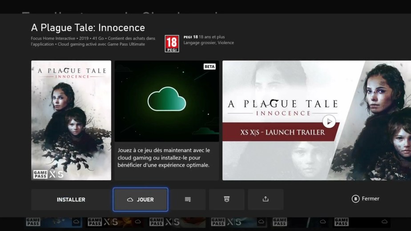This screenshot has height=231, width=411.
Task: Click 'Langage grossier, Violence' descriptor text
Action: (209, 43)
